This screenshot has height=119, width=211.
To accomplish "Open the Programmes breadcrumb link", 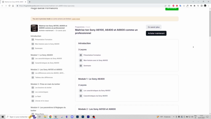I will pyautogui.click(x=80, y=27).
